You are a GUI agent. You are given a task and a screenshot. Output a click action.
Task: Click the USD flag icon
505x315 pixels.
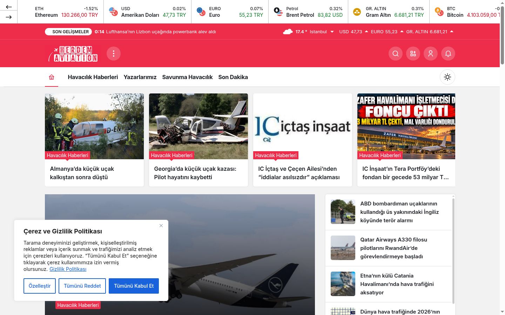tap(113, 12)
